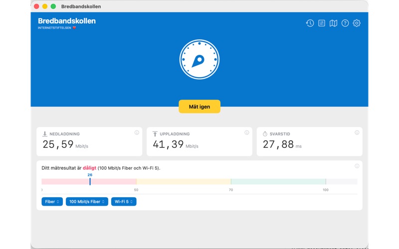Open the measurement history clock icon
The image size is (399, 249).
click(310, 23)
